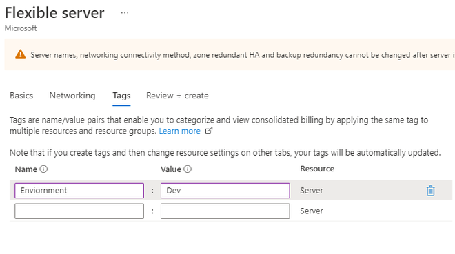This screenshot has height=254, width=455.
Task: Delete the Enviornment tag with trash icon
Action: tap(431, 191)
